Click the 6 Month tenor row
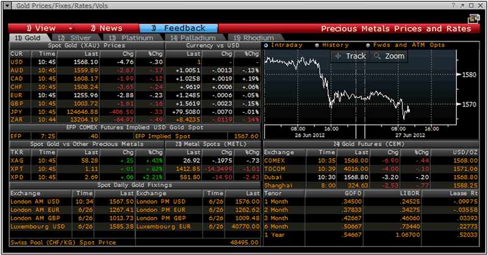The width and height of the screenshot is (488, 255). (x=371, y=227)
